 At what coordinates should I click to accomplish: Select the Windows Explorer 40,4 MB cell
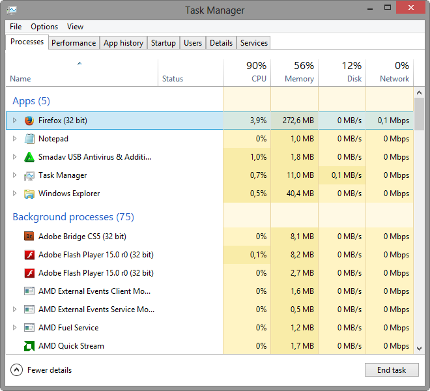point(294,194)
